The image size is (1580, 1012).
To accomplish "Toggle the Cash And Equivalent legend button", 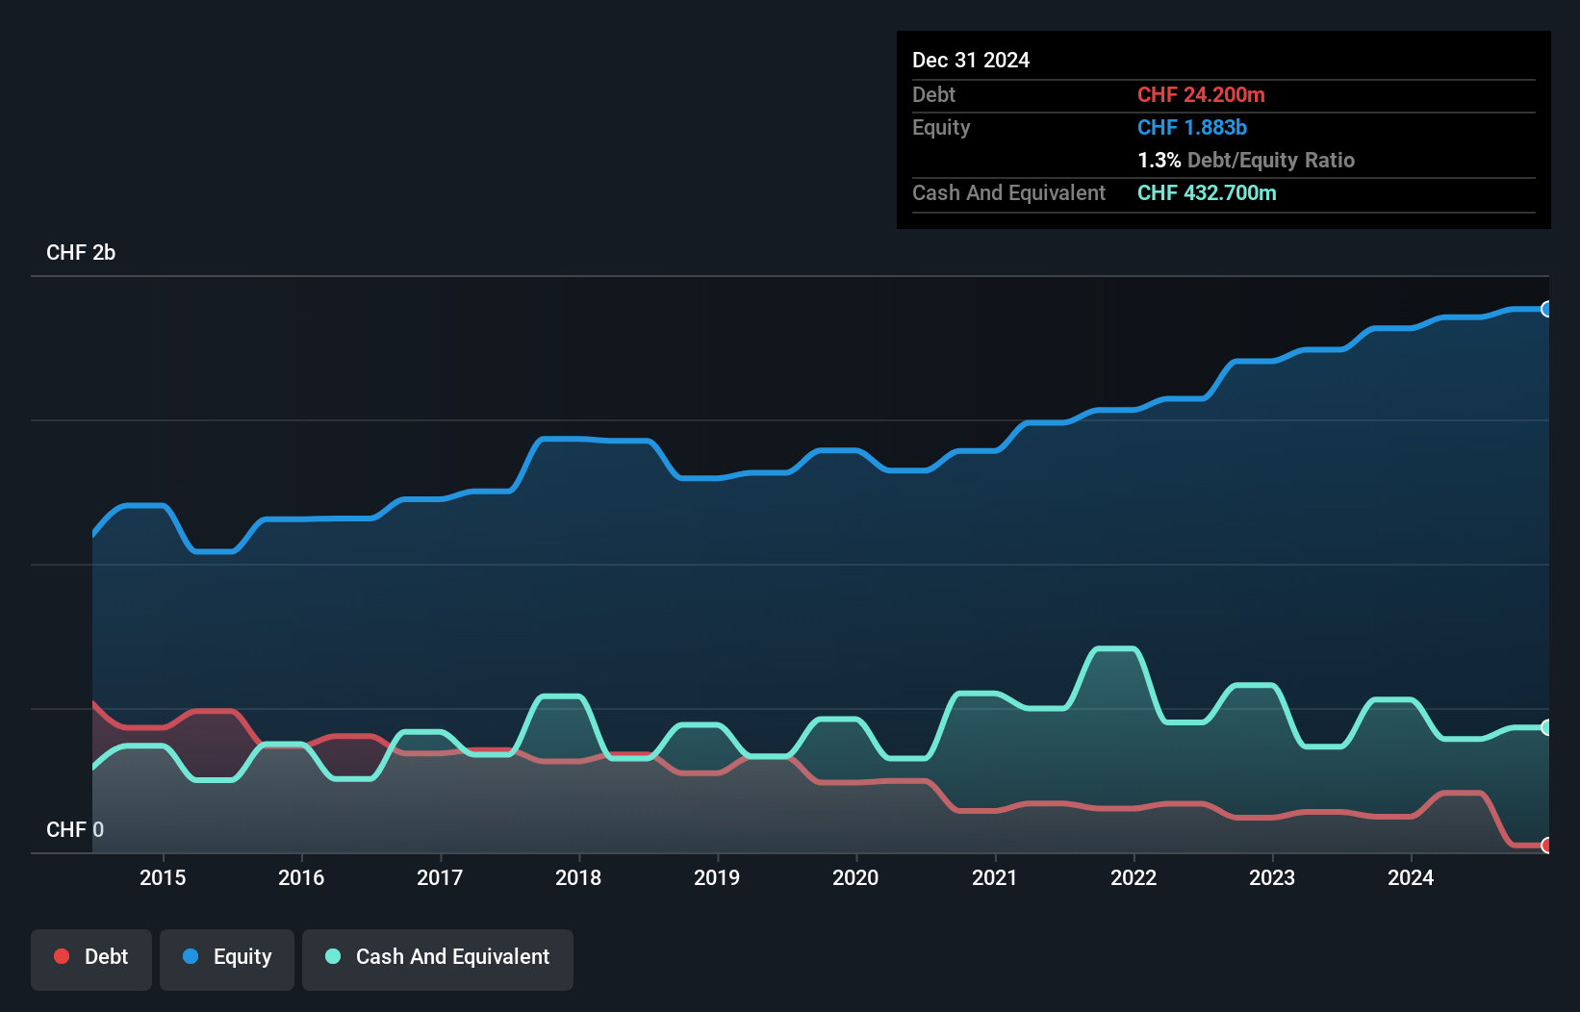I will [438, 959].
